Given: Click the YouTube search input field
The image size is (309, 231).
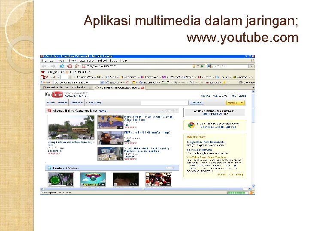Looking at the screenshot, I should coord(164,103).
